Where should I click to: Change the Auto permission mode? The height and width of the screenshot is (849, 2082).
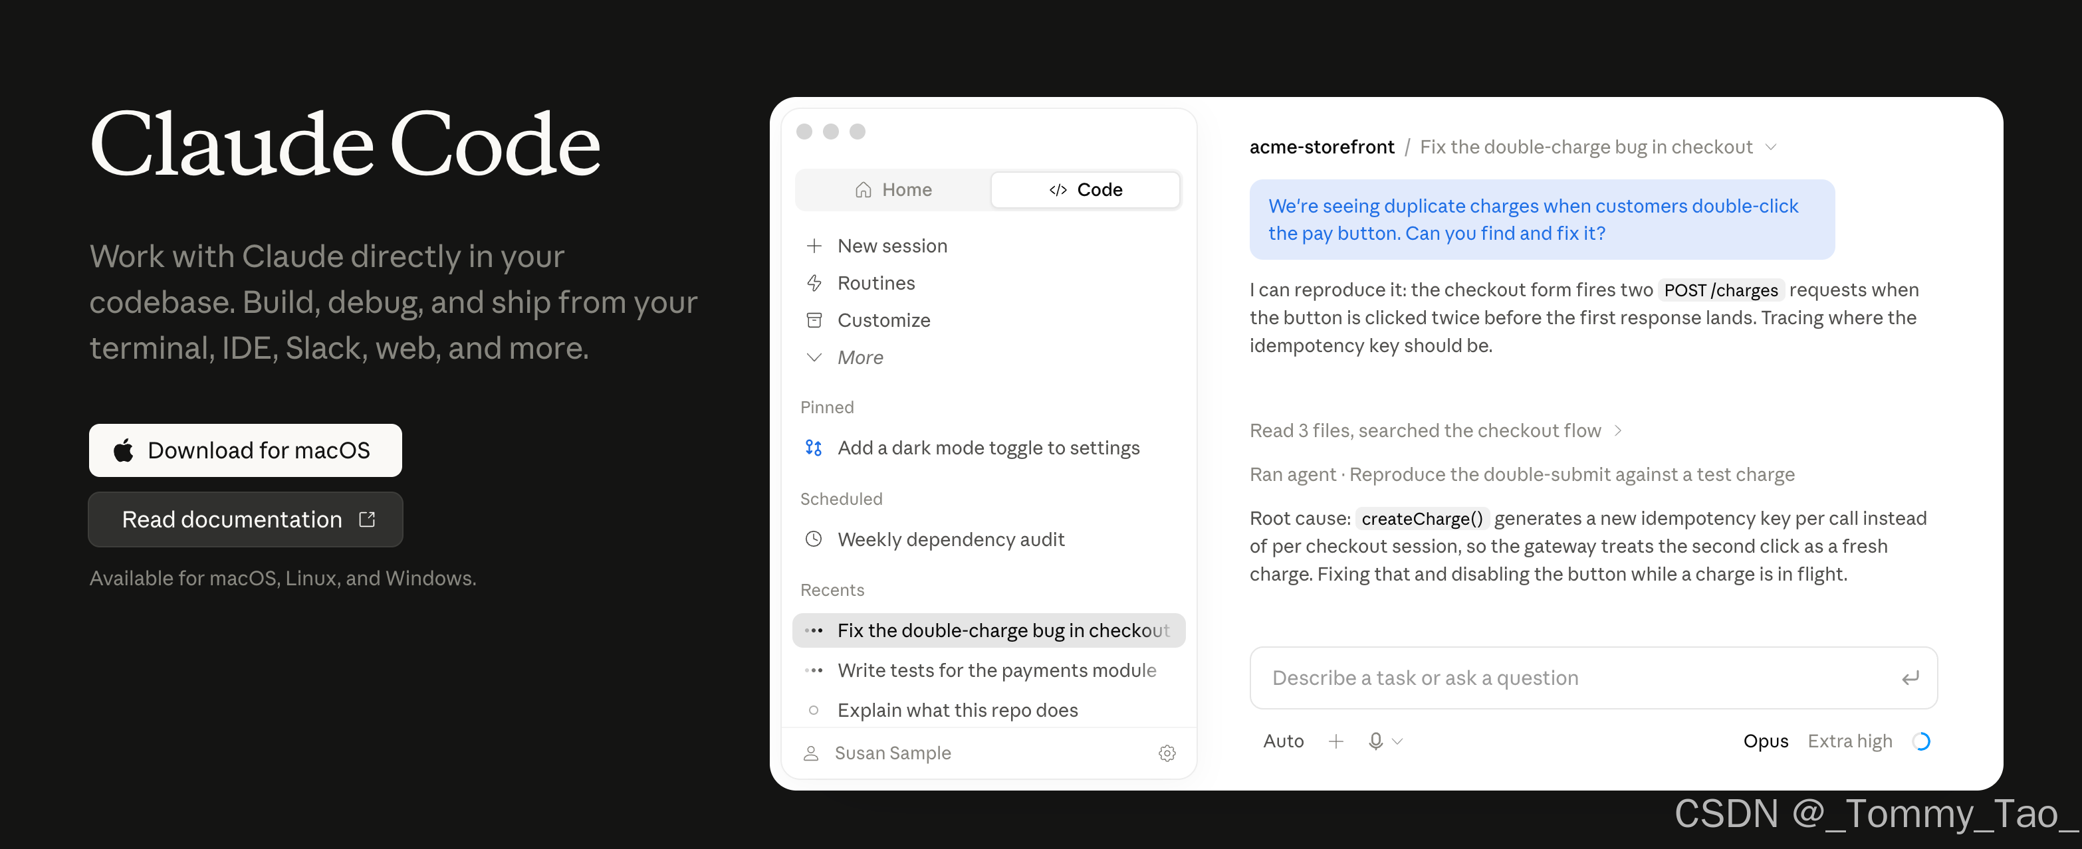1284,741
